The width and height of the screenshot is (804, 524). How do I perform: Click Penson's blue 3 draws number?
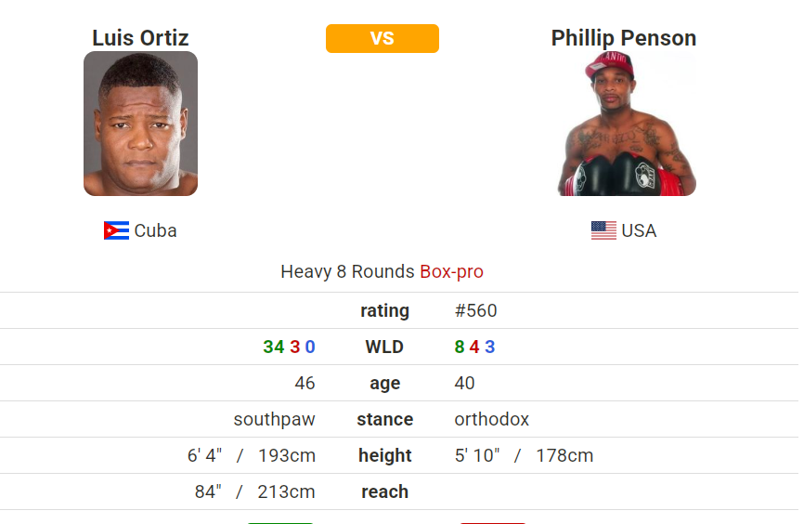[489, 347]
